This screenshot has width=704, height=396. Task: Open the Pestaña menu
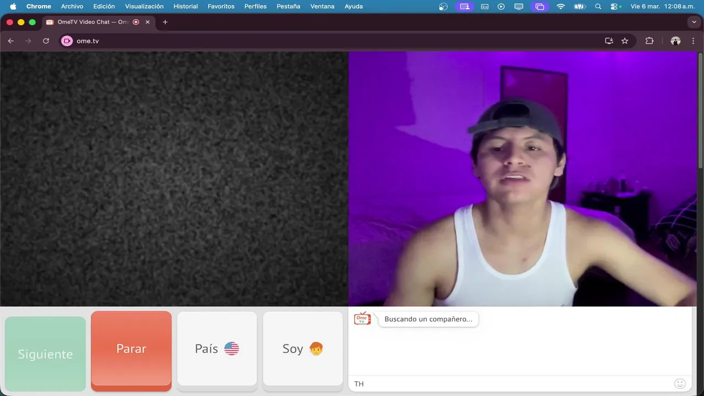click(288, 7)
